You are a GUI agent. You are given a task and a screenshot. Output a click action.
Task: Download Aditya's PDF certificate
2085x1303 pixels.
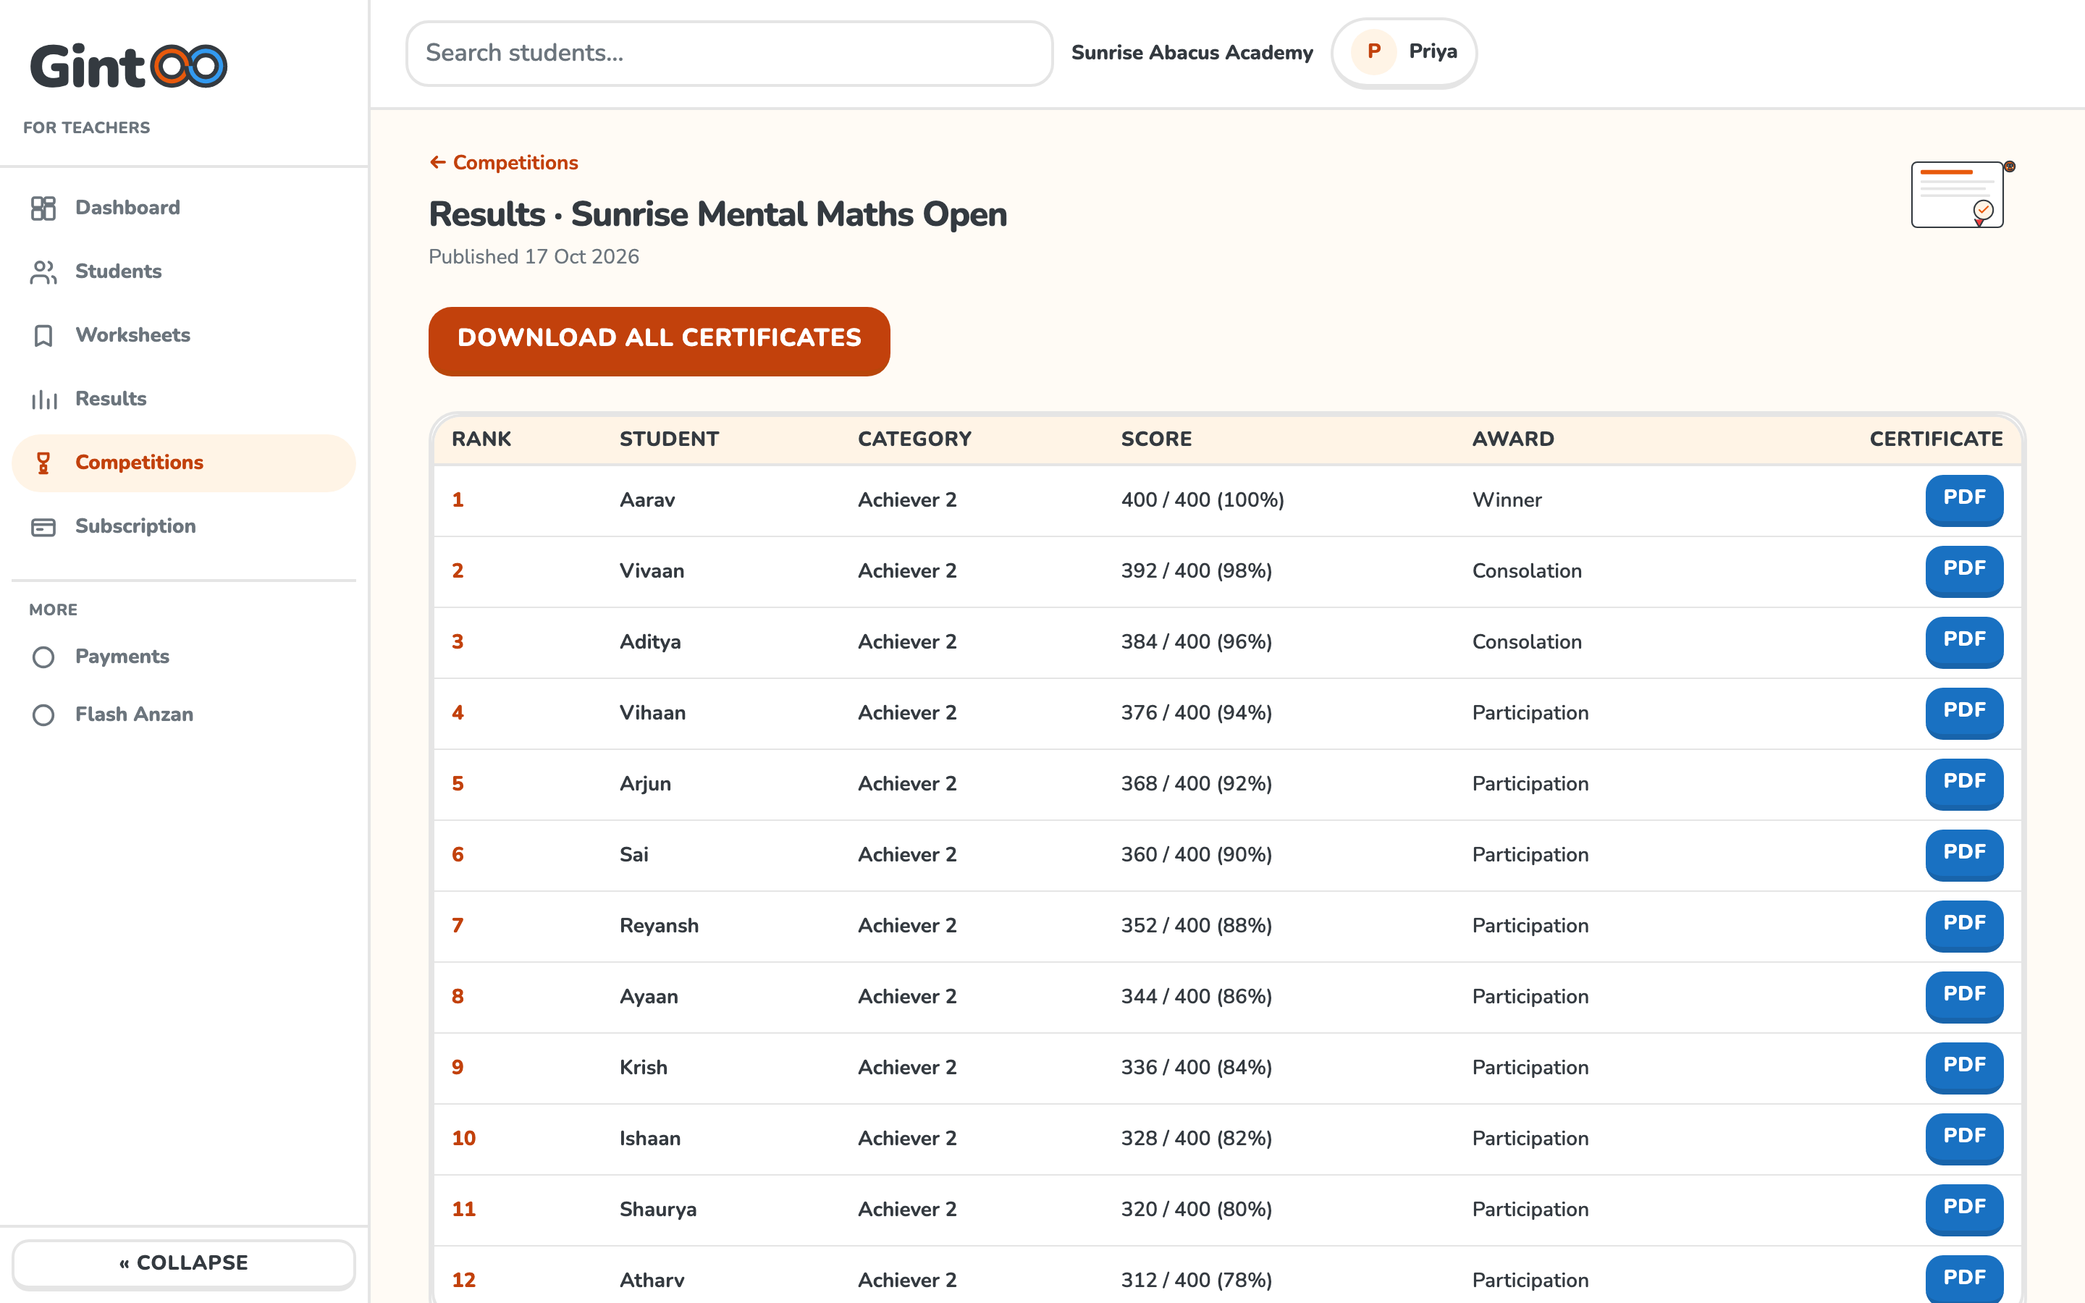click(x=1964, y=641)
